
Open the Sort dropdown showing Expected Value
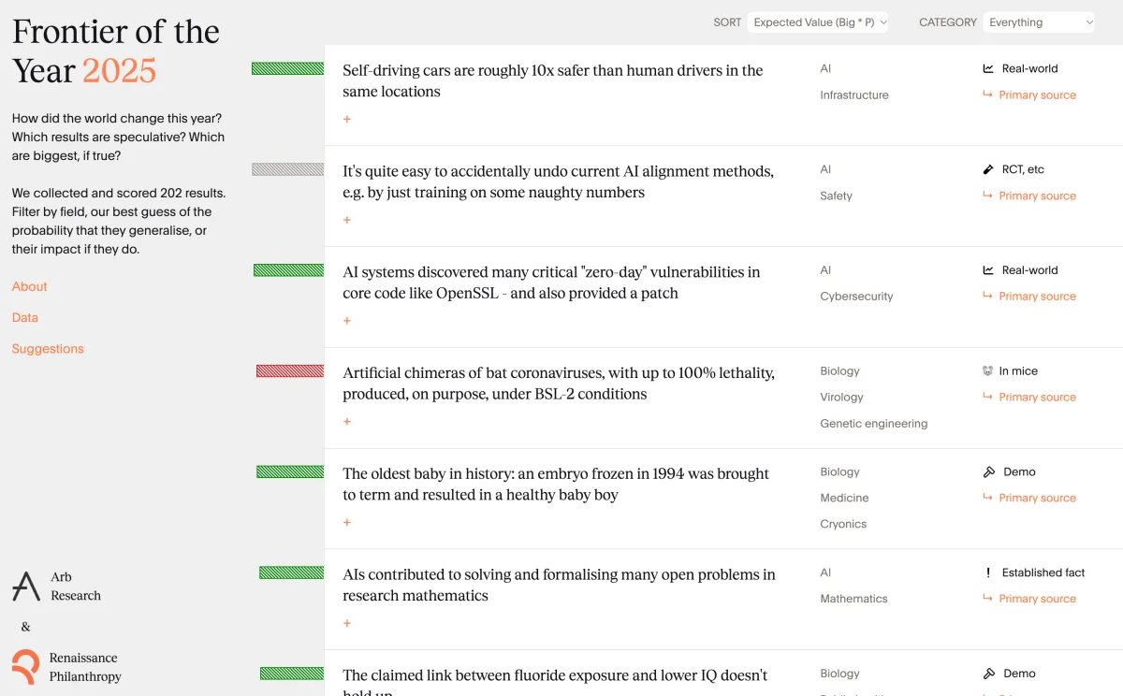point(818,22)
